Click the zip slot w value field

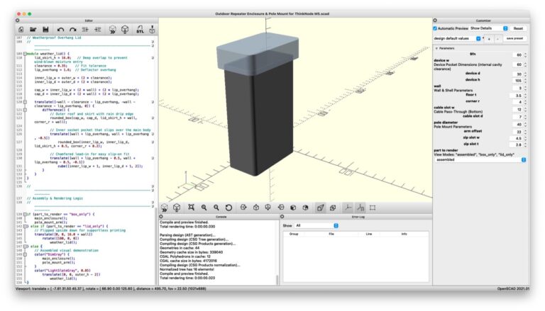(x=517, y=138)
